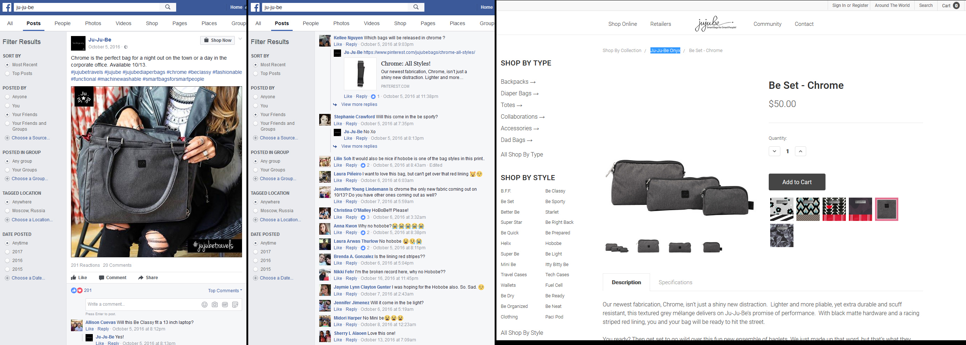This screenshot has width=966, height=345.
Task: Click search magnifier in left Facebook window
Action: tap(168, 7)
